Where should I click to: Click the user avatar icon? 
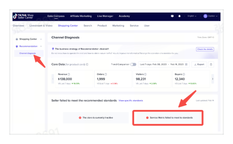[205, 16]
